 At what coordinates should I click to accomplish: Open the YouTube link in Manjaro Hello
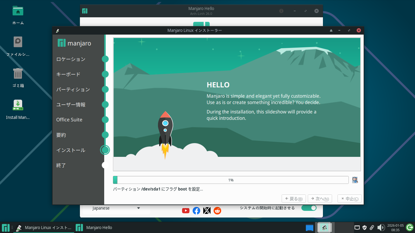click(x=186, y=211)
